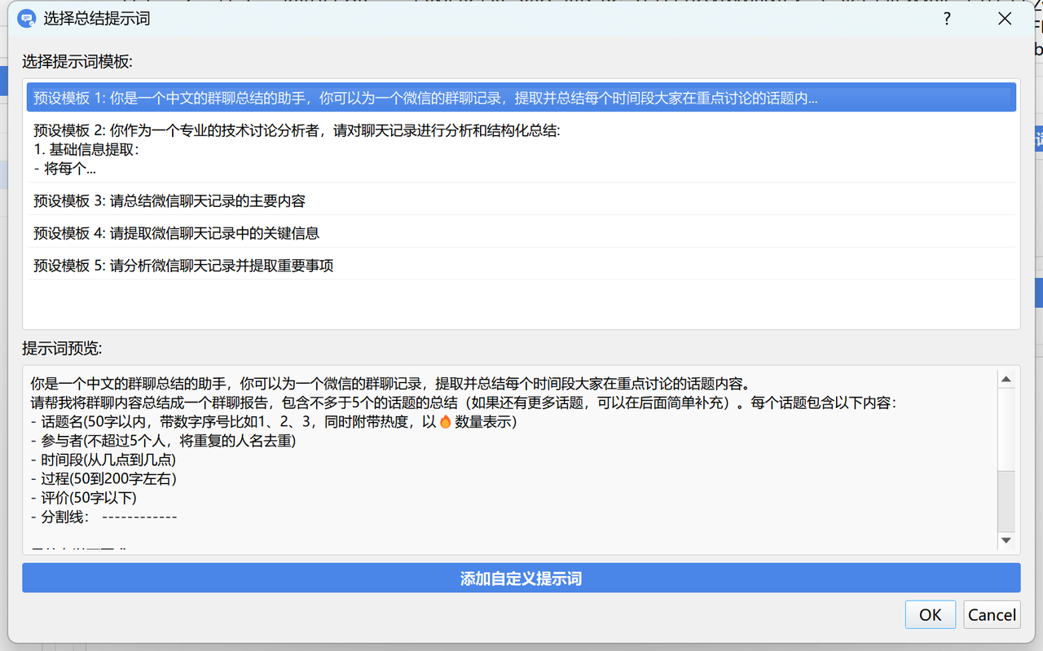Click the fire emoji in the preview text
Viewport: 1043px width, 651px height.
coord(445,422)
